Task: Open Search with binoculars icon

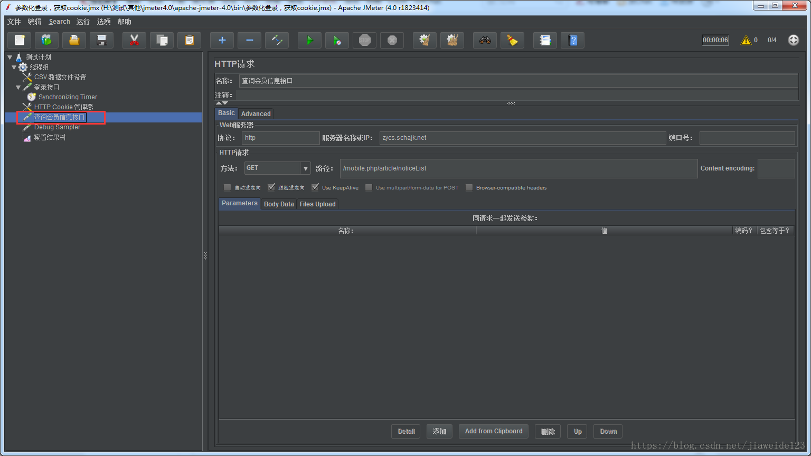Action: click(x=485, y=40)
